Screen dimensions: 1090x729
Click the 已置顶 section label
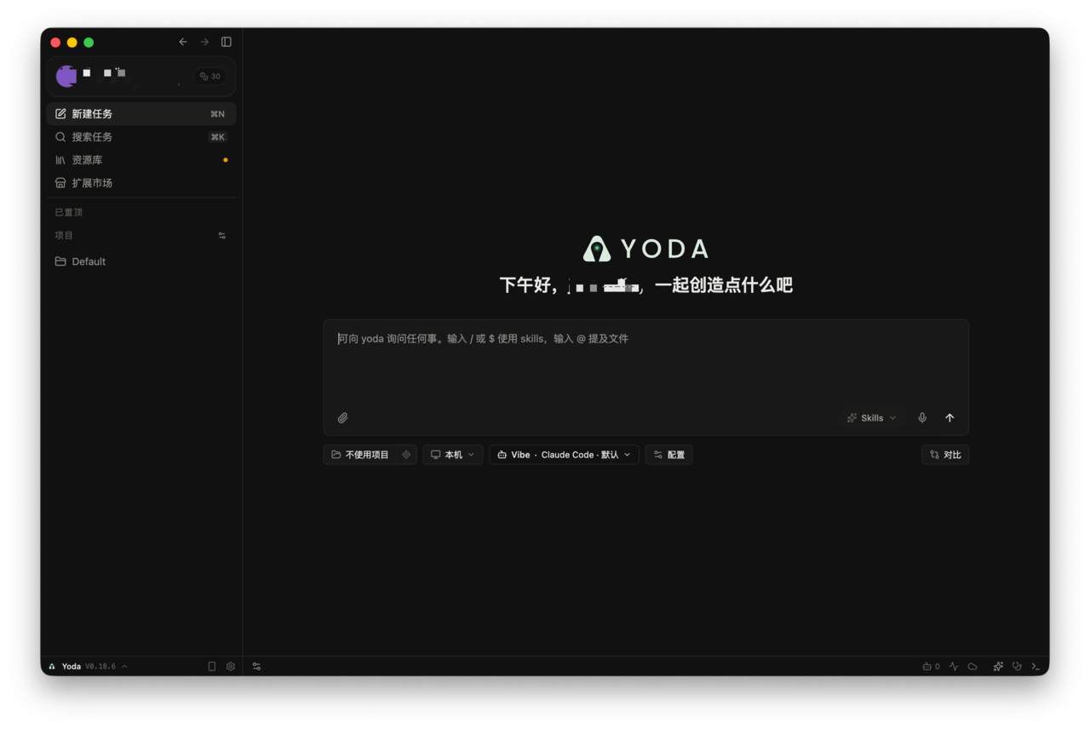coord(69,213)
